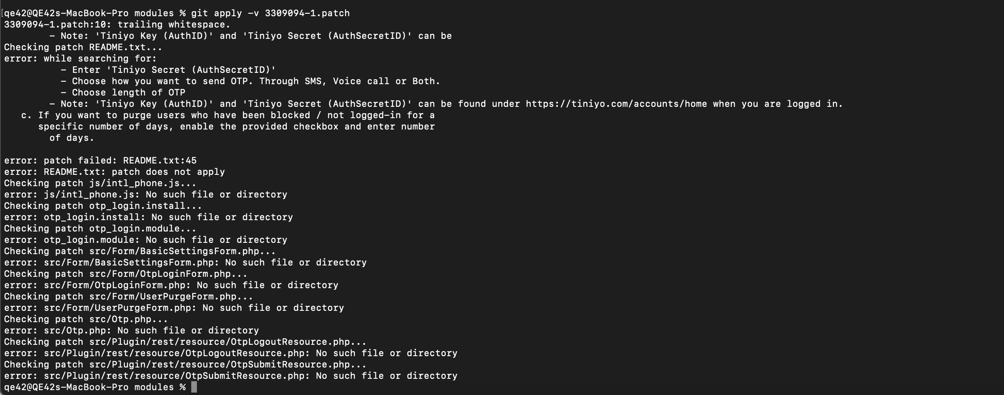Click the src/Otp.php error line
1004x395 pixels.
pos(131,331)
